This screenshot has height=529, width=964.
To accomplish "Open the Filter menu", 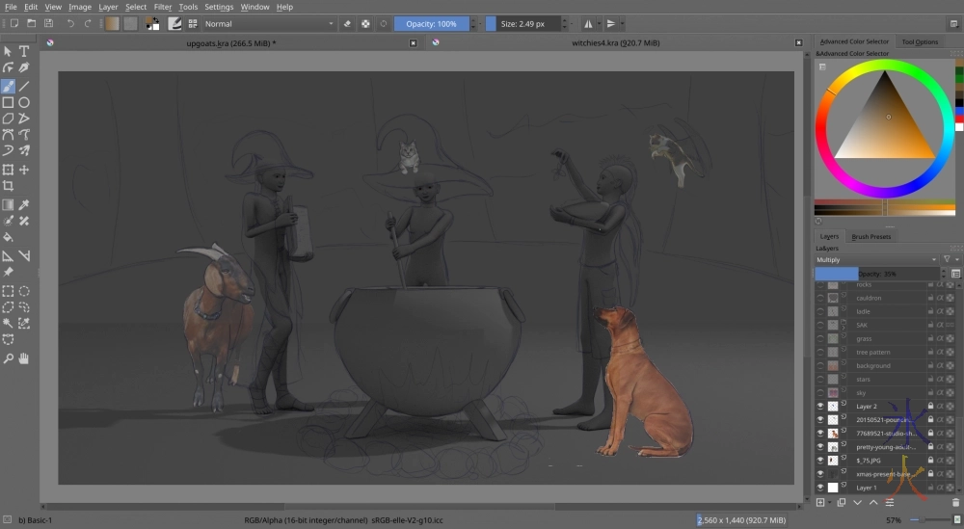I will click(x=163, y=7).
